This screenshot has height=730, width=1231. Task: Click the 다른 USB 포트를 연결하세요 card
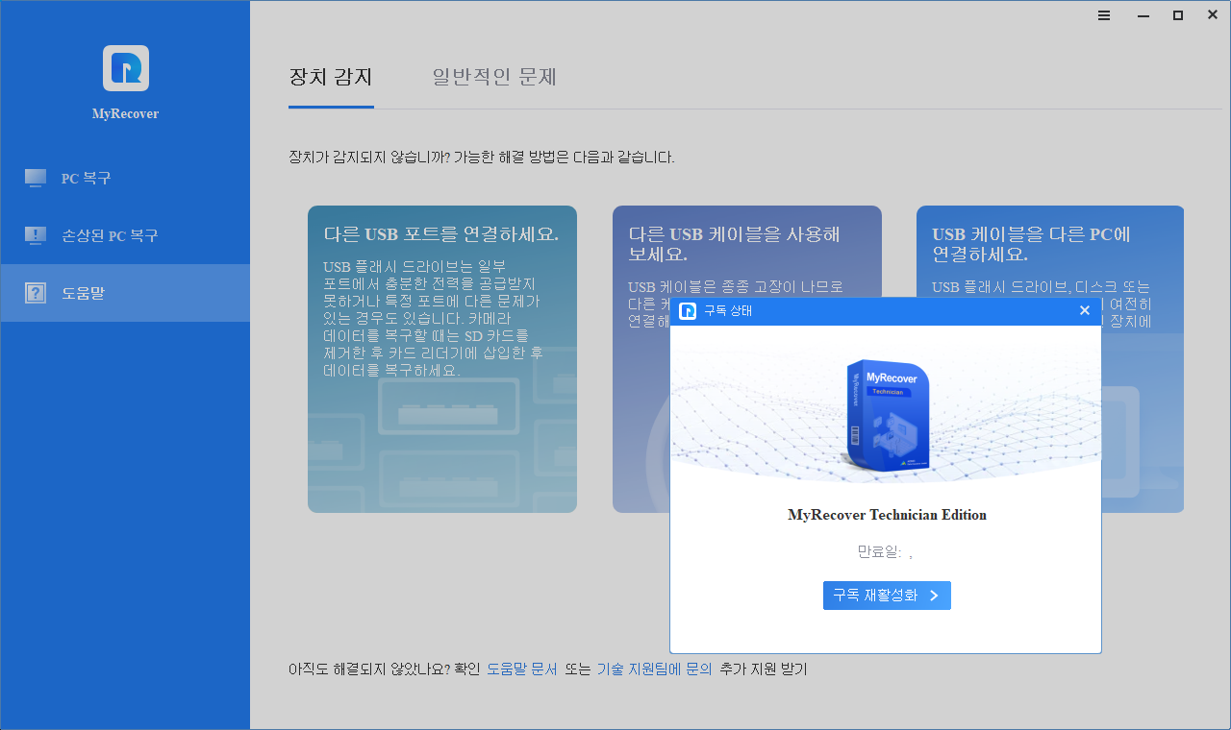click(442, 359)
